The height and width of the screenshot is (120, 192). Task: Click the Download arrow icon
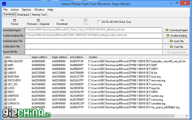tap(62, 20)
